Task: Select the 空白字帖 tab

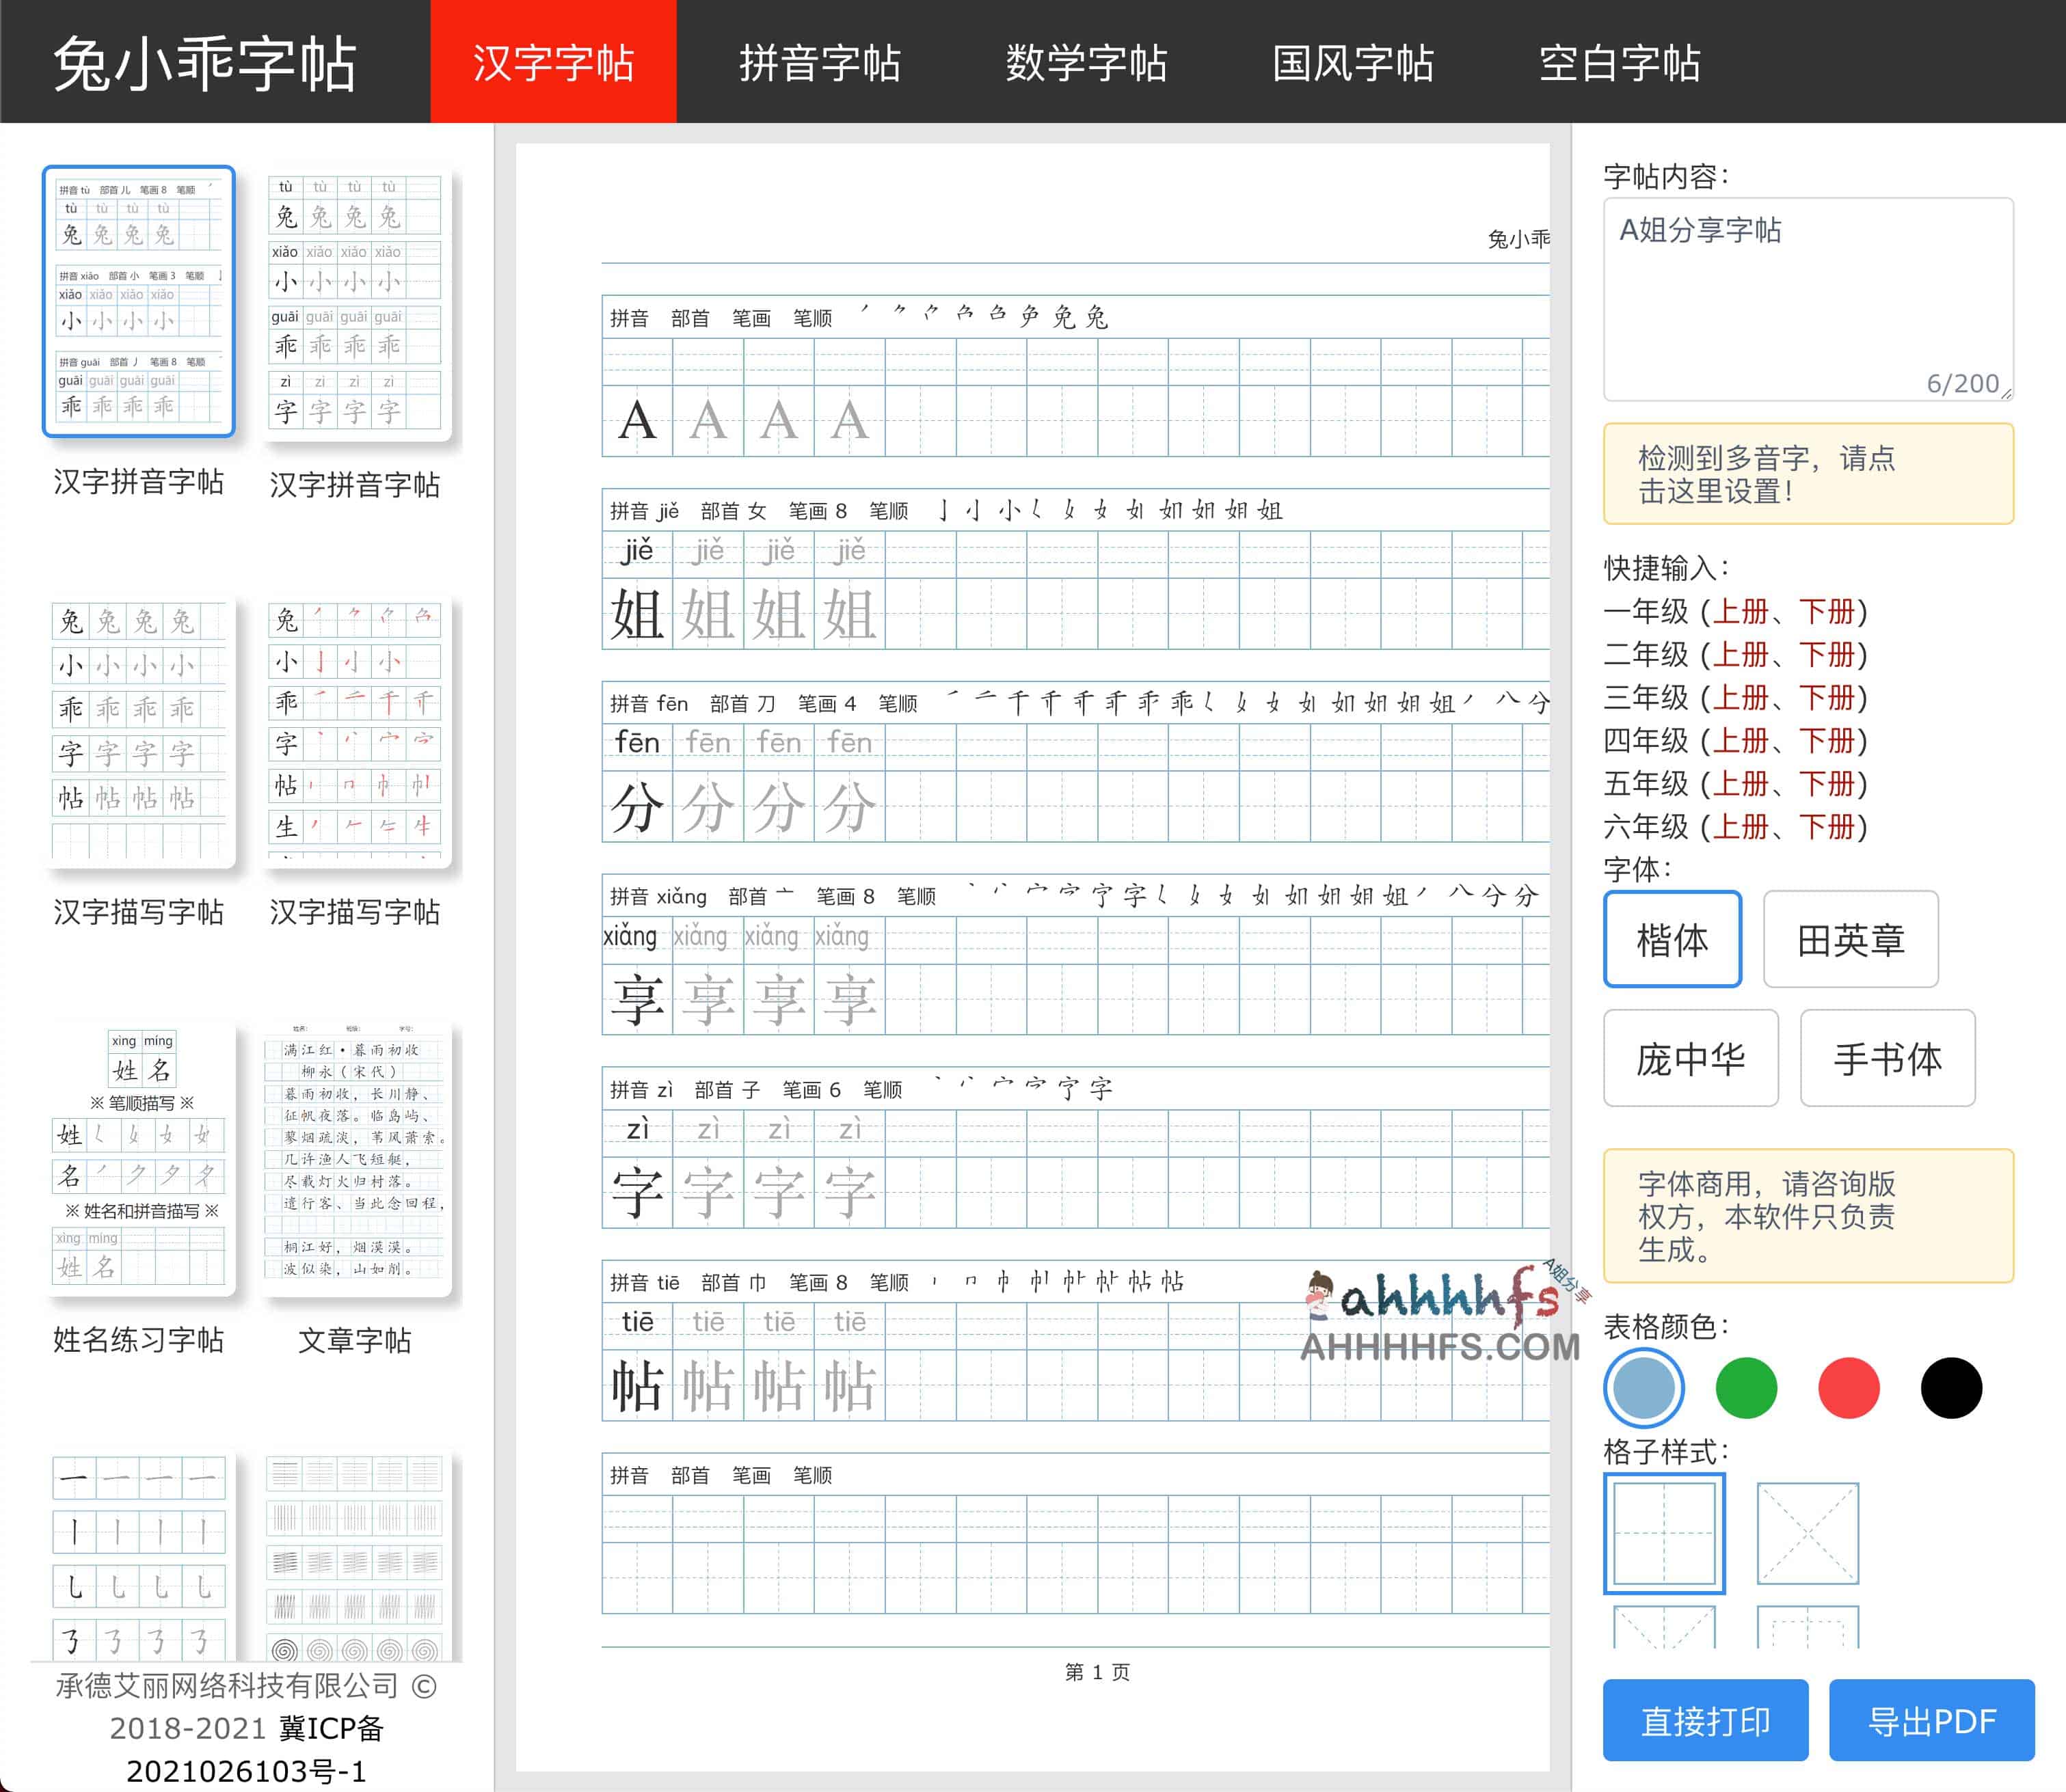Action: pos(1619,62)
